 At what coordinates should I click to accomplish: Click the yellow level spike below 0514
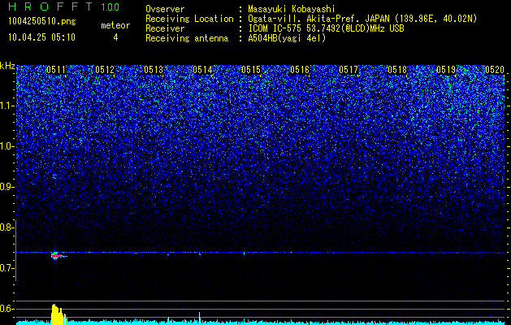(200, 318)
